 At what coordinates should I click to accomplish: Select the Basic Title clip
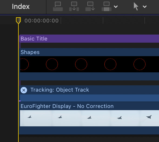(89, 39)
